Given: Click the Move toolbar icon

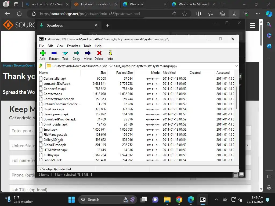Looking at the screenshot, I should [88, 55].
